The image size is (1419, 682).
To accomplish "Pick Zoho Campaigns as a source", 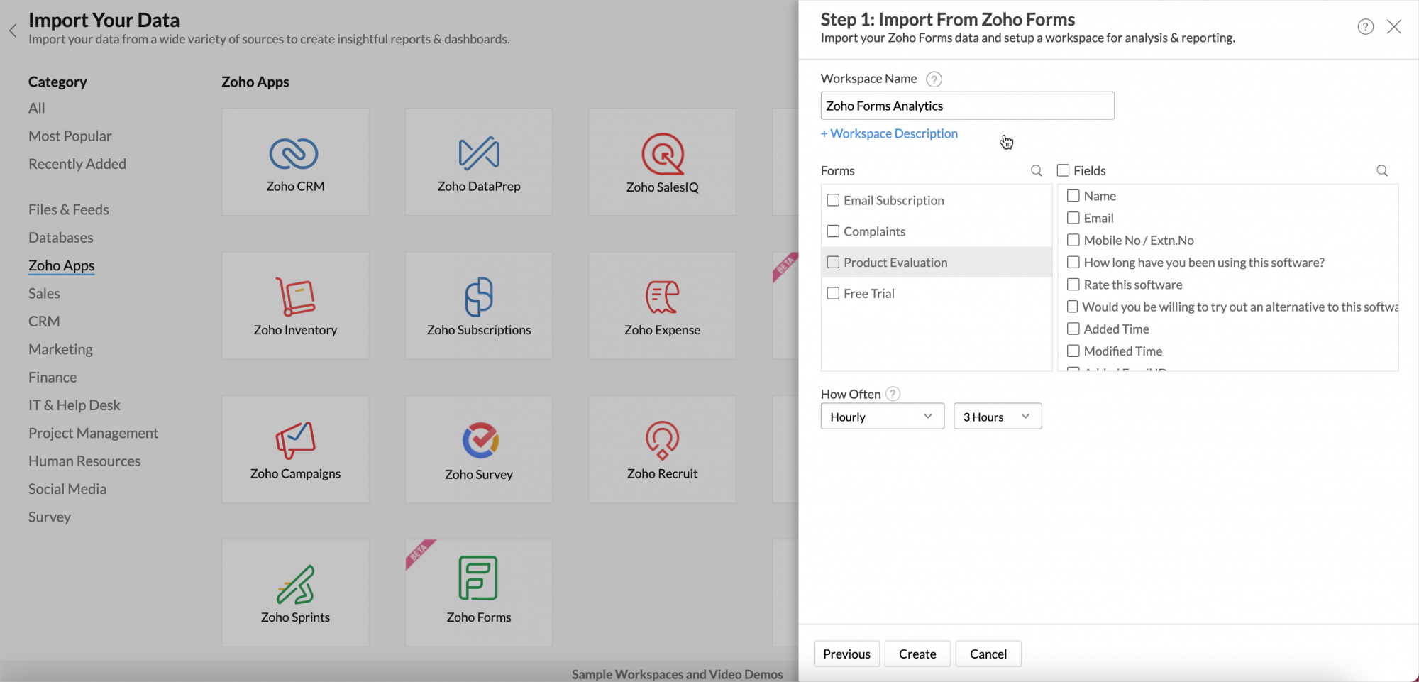I will [295, 449].
